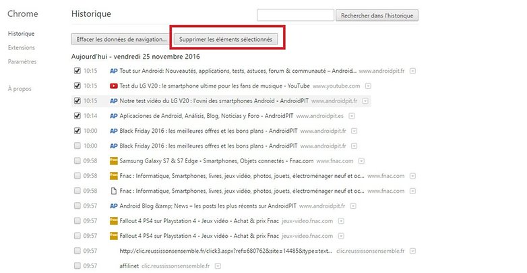Click www.androidpit.es domain text
Viewport: 527px width, 273px height.
tap(319, 116)
